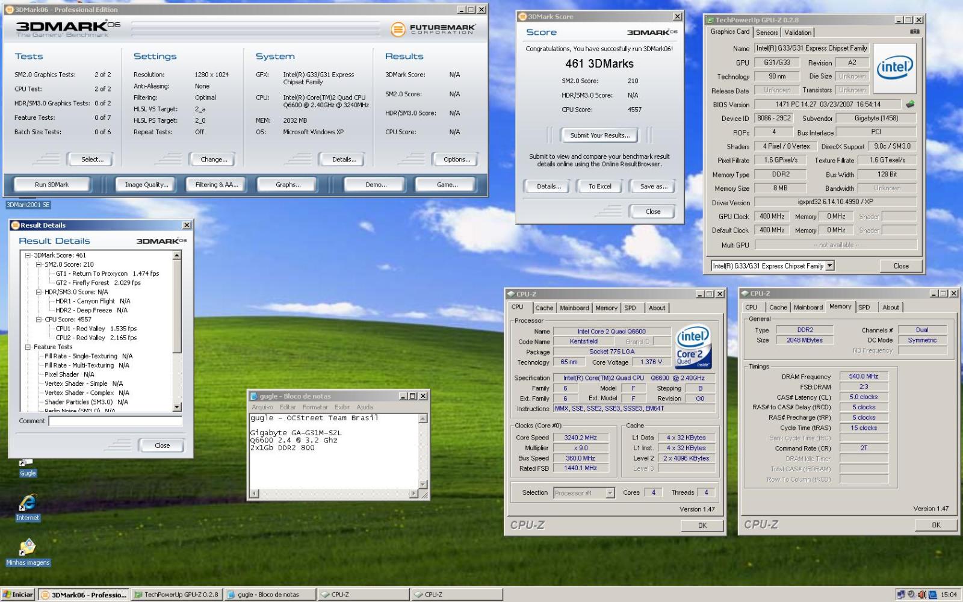Switch to TechPowerUp GPU-Z taskbar button
This screenshot has width=963, height=602.
tap(176, 594)
